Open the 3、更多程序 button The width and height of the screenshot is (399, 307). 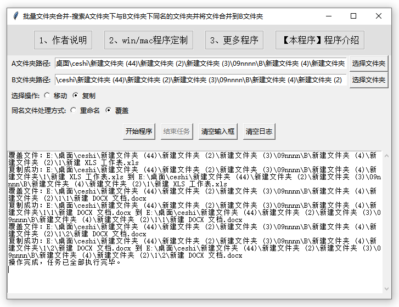(x=234, y=40)
